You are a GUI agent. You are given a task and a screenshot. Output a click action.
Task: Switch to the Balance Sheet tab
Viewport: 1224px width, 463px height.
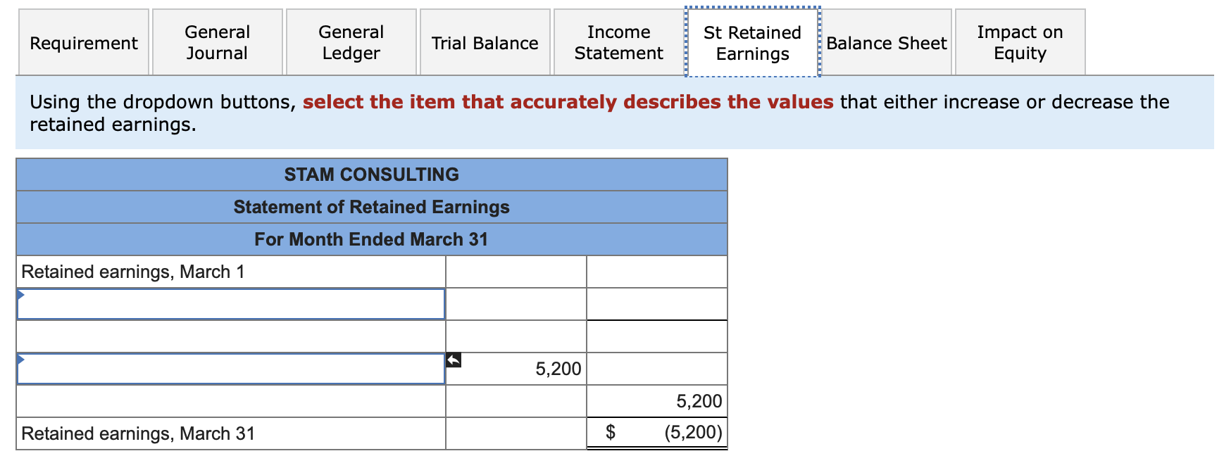pyautogui.click(x=887, y=42)
